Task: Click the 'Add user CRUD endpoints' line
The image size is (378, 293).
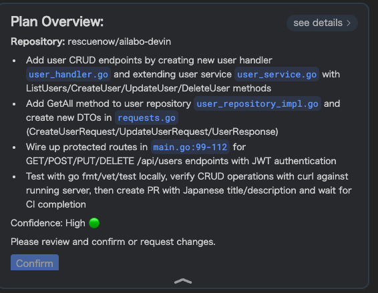Action: click(149, 60)
